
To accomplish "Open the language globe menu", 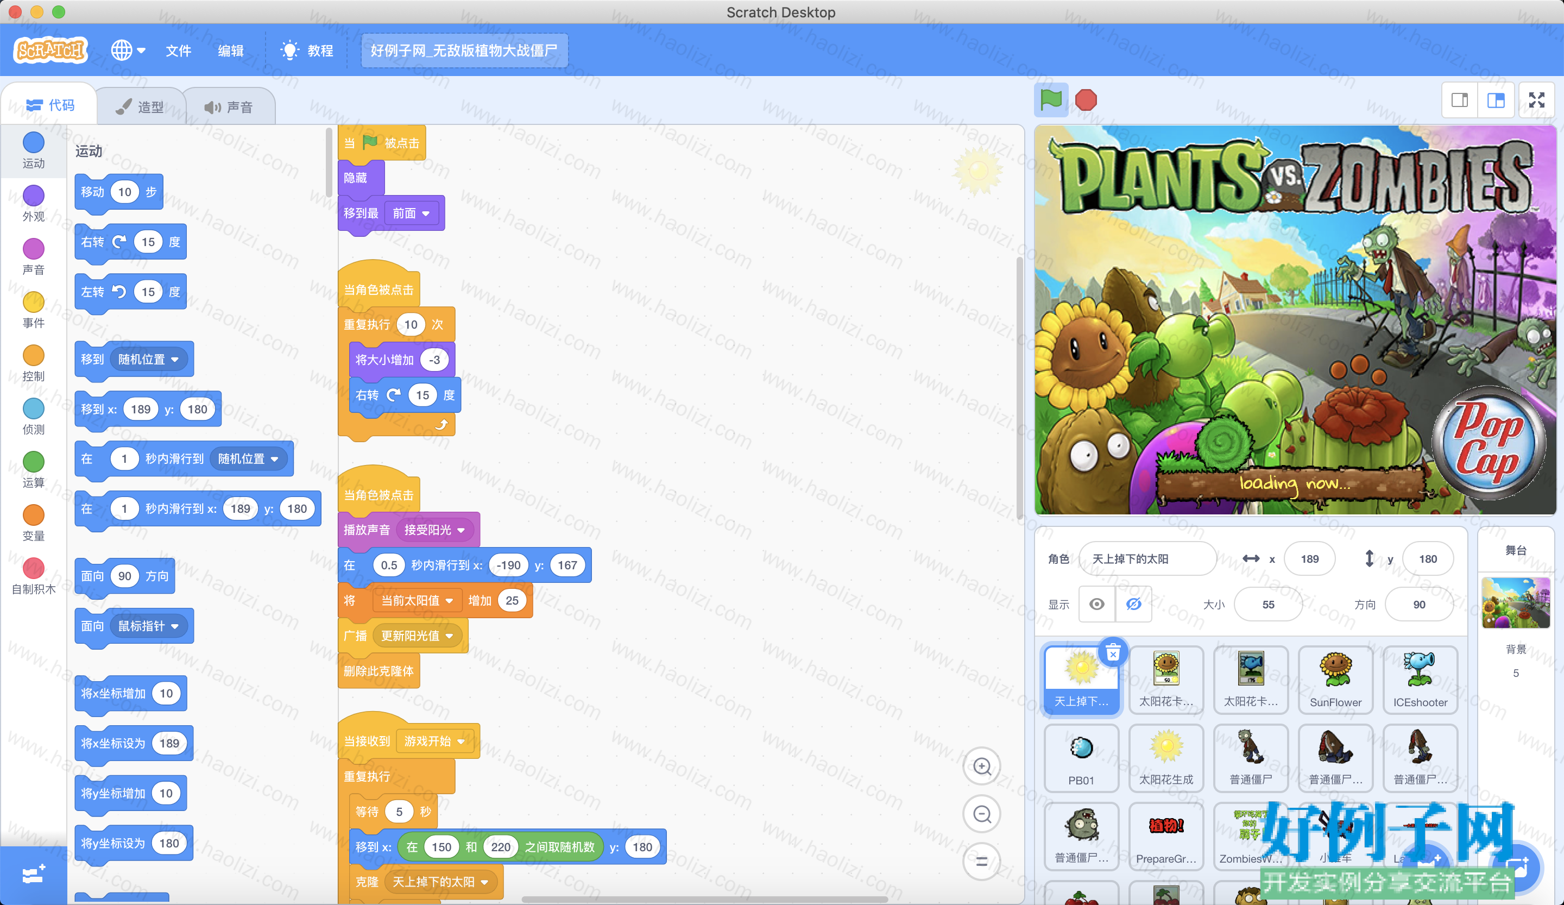I will point(128,51).
